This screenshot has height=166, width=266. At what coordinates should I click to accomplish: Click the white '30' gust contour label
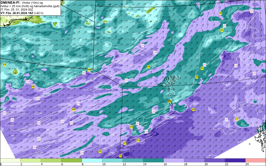click(x=146, y=132)
